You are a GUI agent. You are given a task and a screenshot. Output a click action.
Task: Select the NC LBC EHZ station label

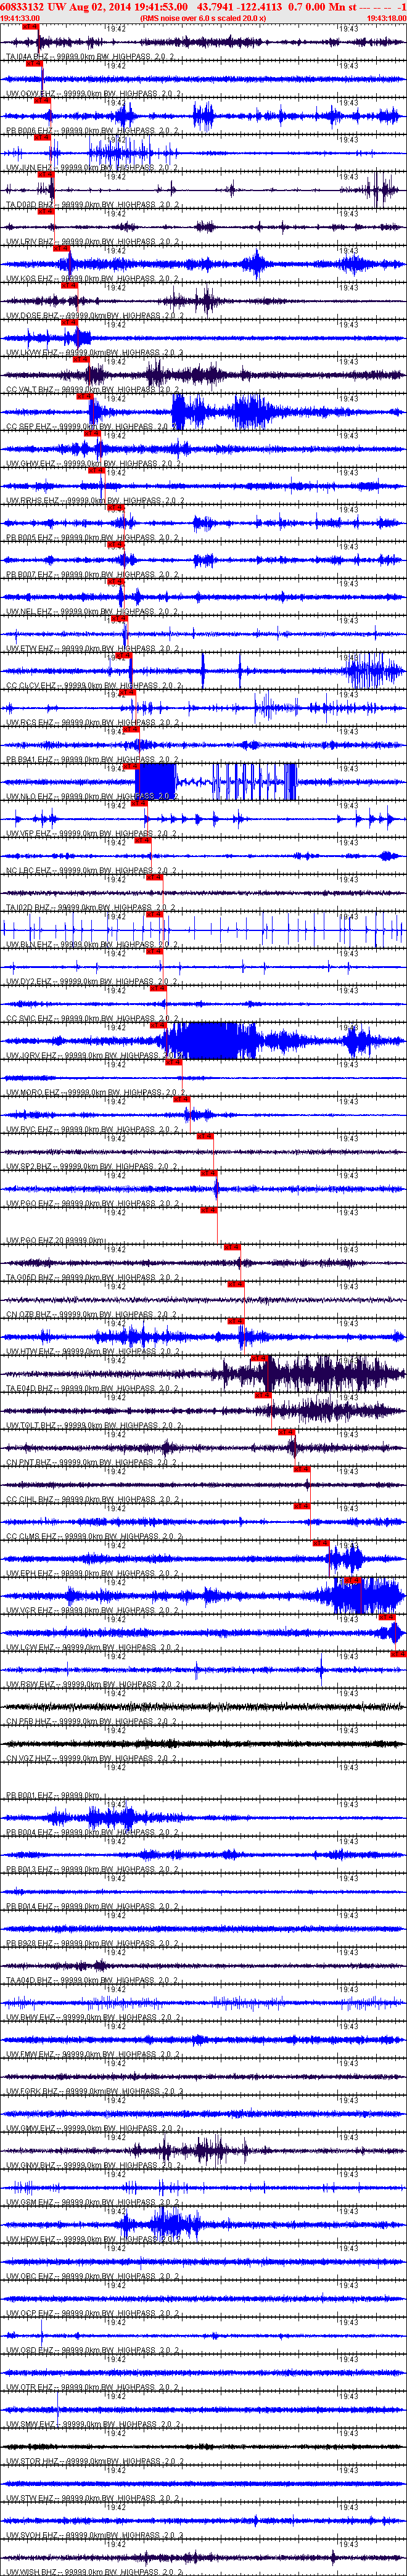point(93,871)
